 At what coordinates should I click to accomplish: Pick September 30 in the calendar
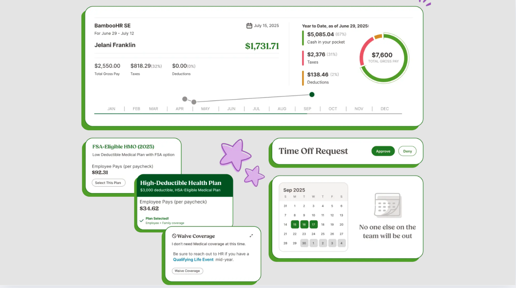tap(304, 243)
